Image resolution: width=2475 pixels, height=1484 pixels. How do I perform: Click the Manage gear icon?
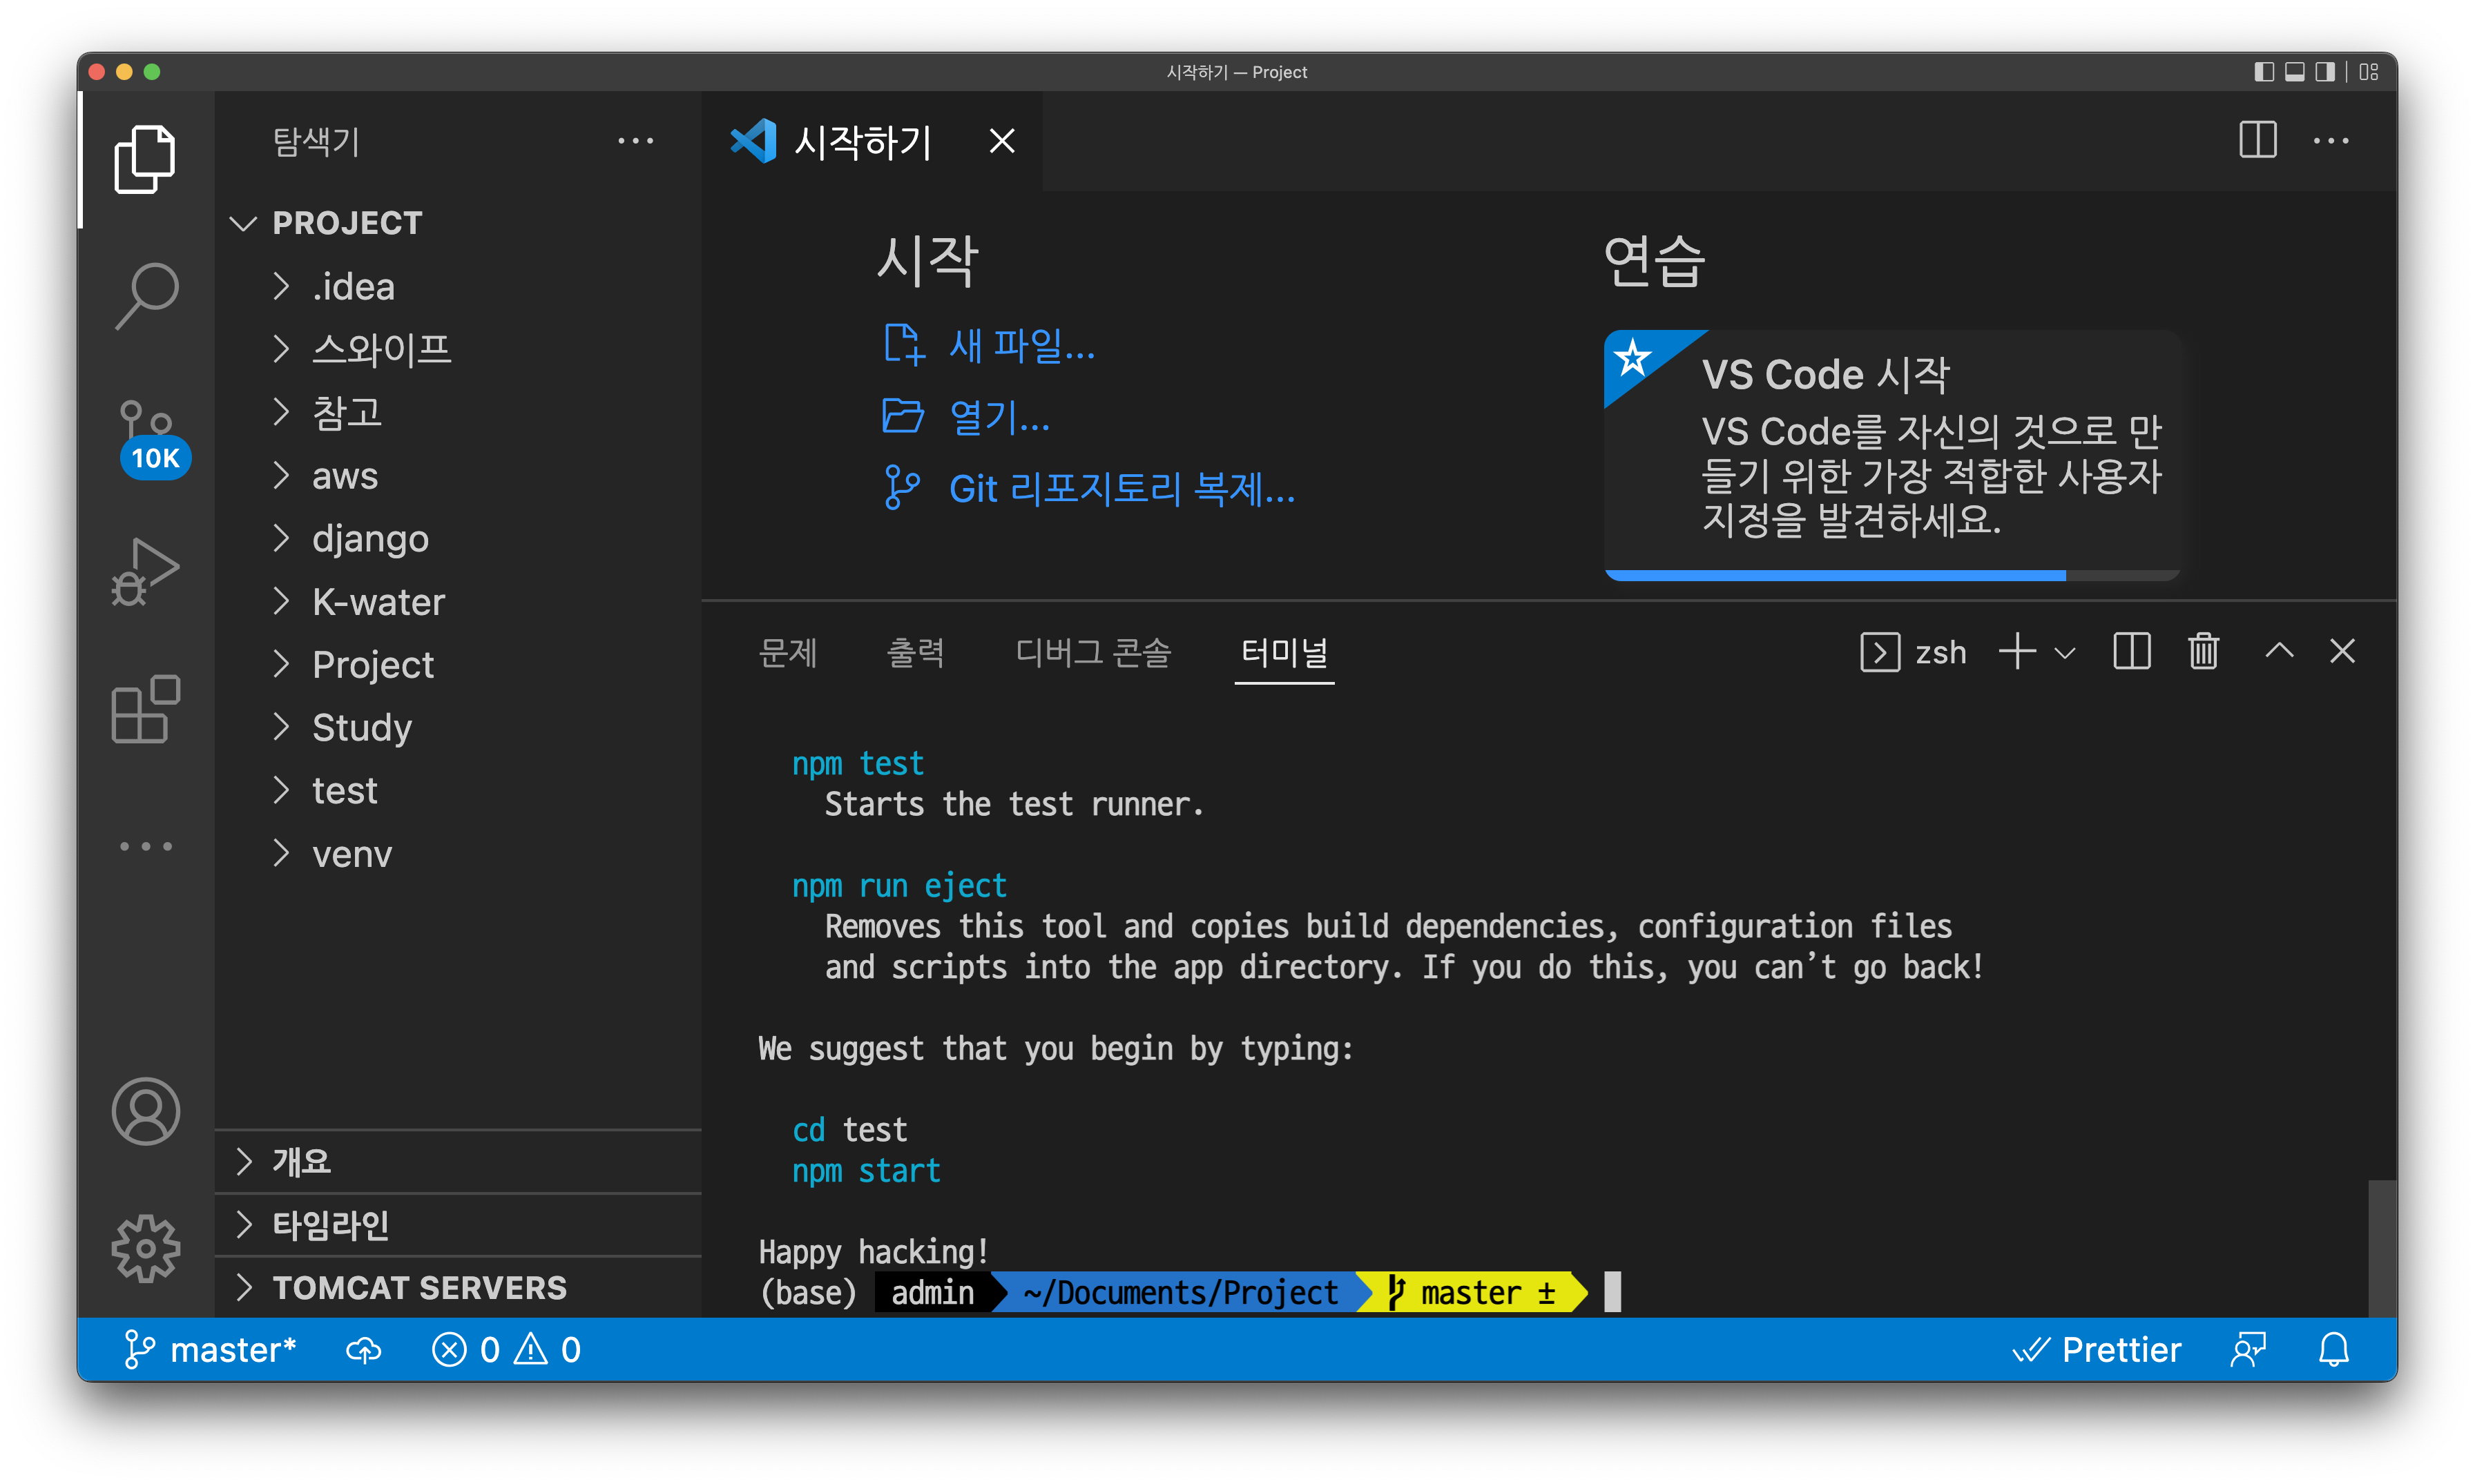coord(146,1248)
